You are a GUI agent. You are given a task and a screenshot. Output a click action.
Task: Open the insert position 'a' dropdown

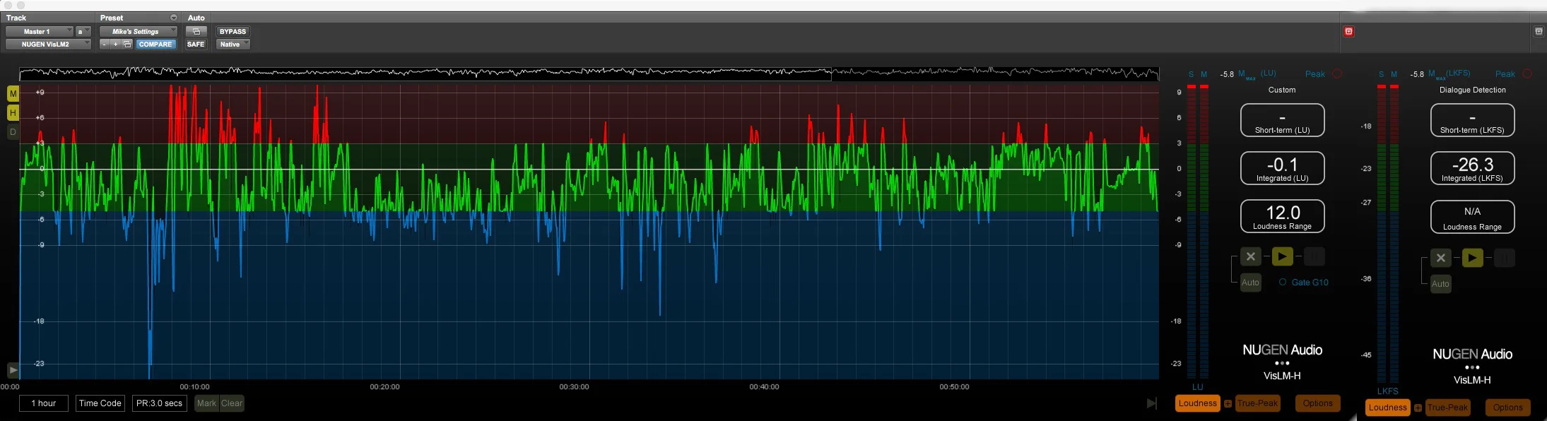pyautogui.click(x=83, y=32)
